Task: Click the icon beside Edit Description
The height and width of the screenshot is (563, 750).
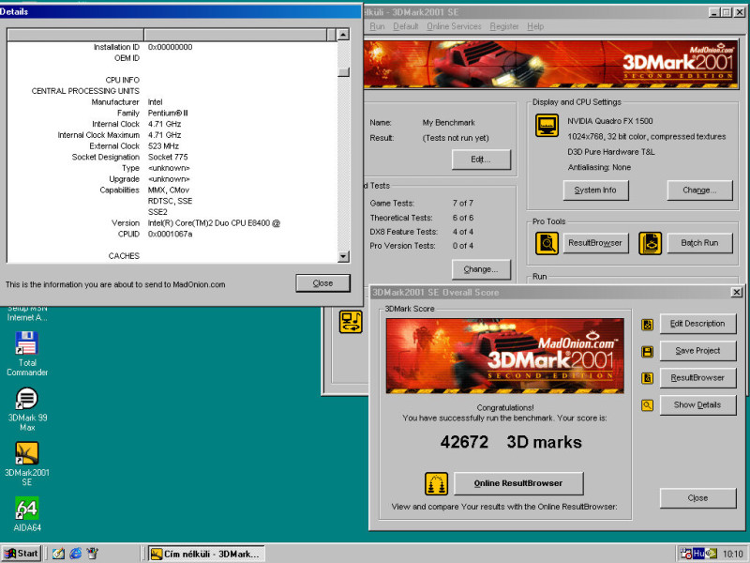Action: coord(647,325)
